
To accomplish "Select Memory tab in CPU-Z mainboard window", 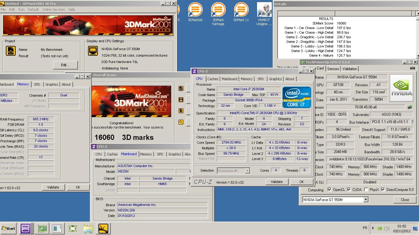I will (x=146, y=154).
